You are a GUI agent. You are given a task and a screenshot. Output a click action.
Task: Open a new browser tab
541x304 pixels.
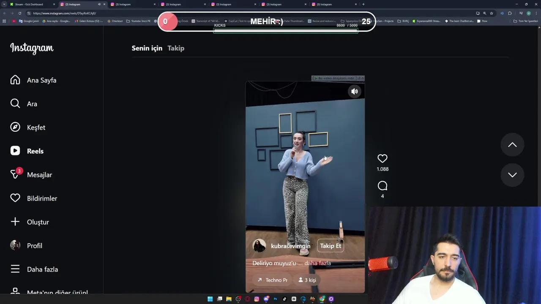[x=363, y=4]
